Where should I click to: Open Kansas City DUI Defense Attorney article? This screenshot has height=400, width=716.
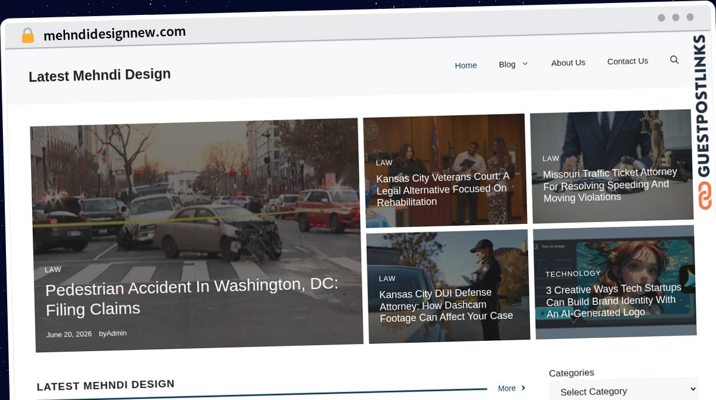(446, 305)
